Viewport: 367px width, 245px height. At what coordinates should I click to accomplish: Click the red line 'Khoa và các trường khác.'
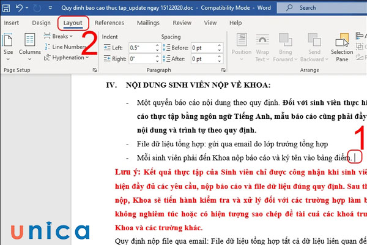[x=159, y=228]
